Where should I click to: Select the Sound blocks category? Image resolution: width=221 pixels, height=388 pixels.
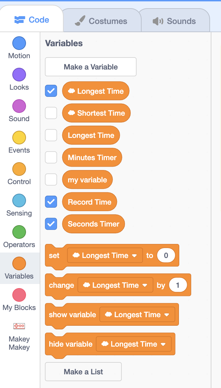pos(19,111)
